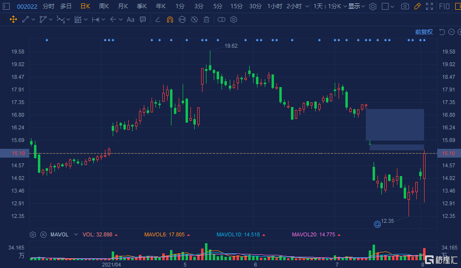Click the 前复权 adjustment link
Viewport: 461px width, 268px height.
424,32
